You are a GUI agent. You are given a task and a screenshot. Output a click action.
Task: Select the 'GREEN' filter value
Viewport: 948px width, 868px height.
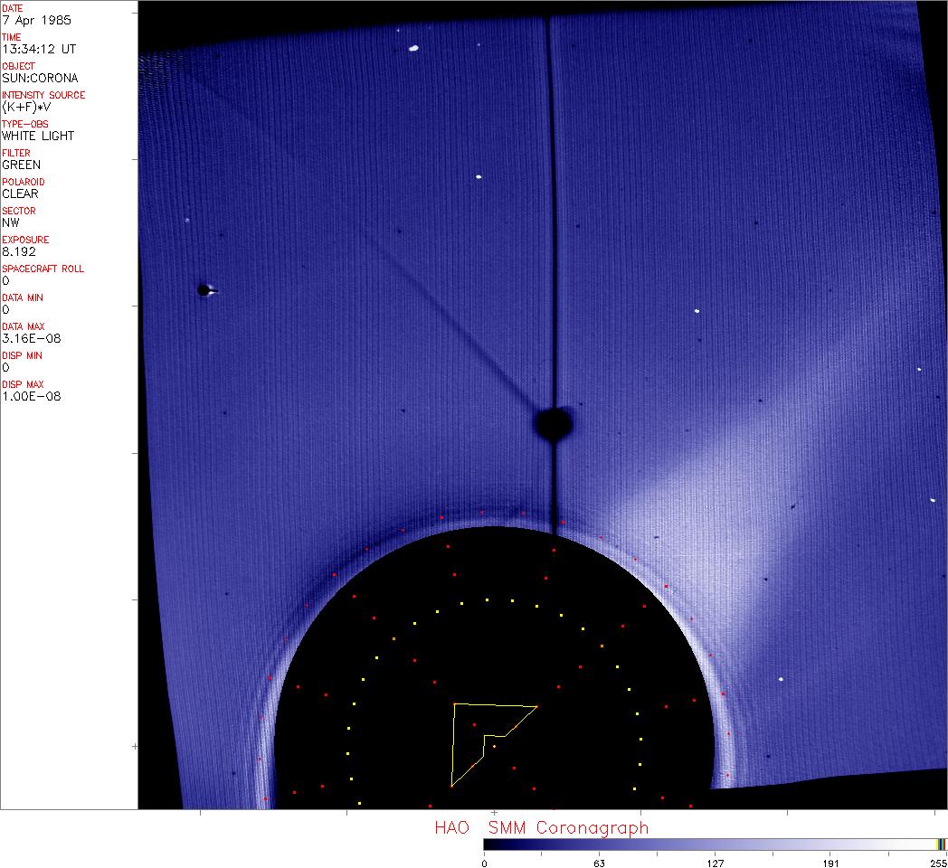(x=21, y=165)
